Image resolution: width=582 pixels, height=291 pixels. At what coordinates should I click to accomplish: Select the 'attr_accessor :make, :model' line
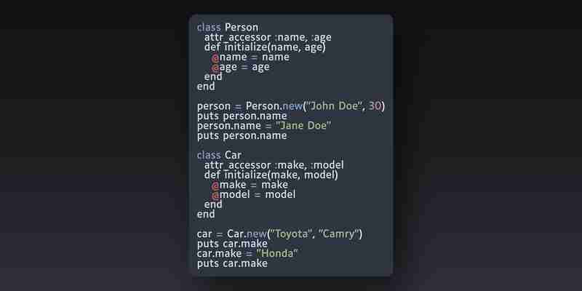[274, 165]
